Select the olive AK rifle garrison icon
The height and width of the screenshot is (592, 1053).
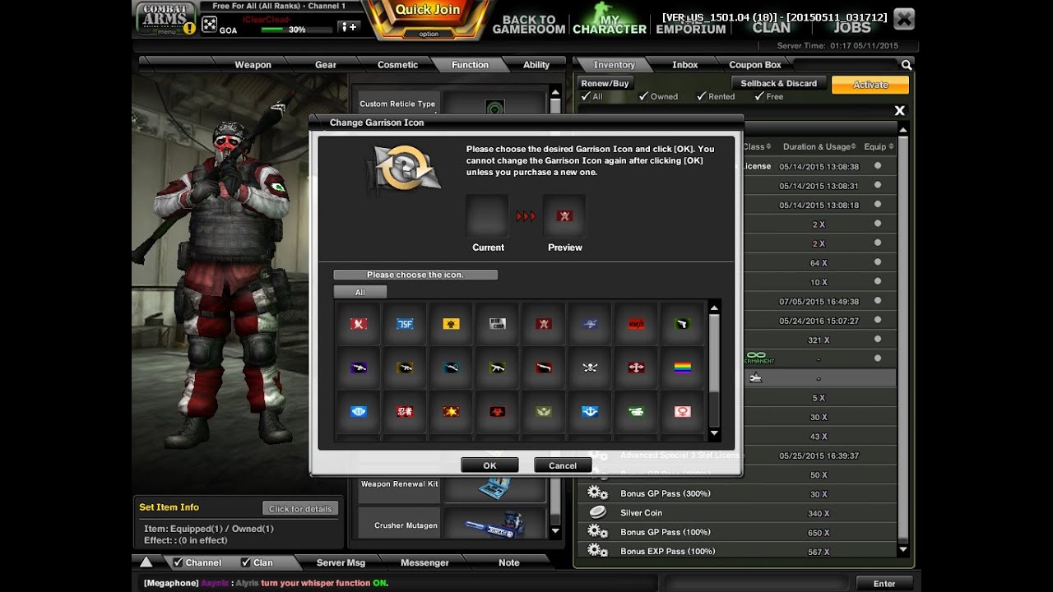(x=497, y=368)
